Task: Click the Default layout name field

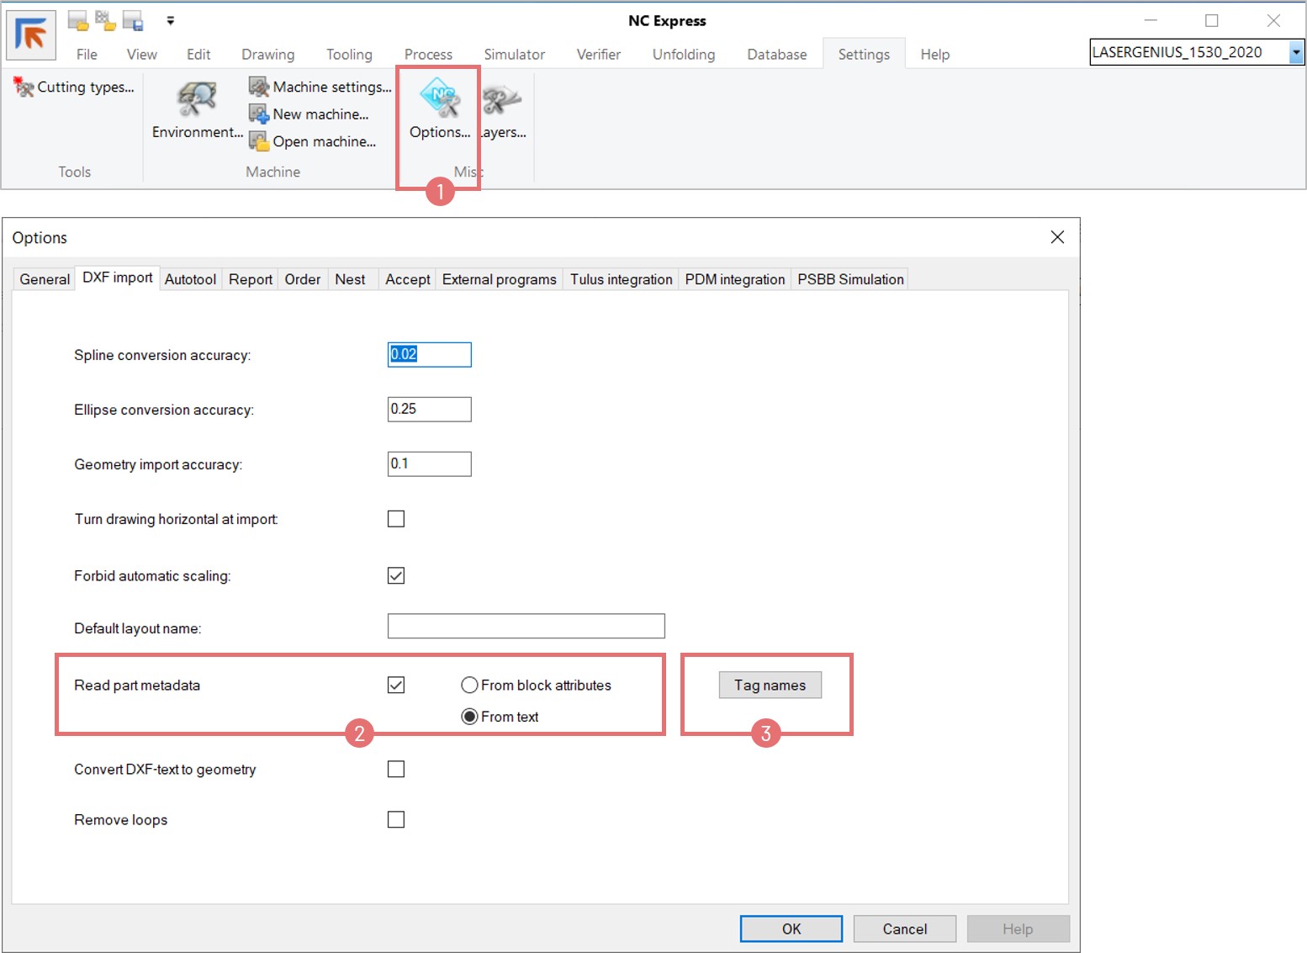Action: (x=526, y=627)
